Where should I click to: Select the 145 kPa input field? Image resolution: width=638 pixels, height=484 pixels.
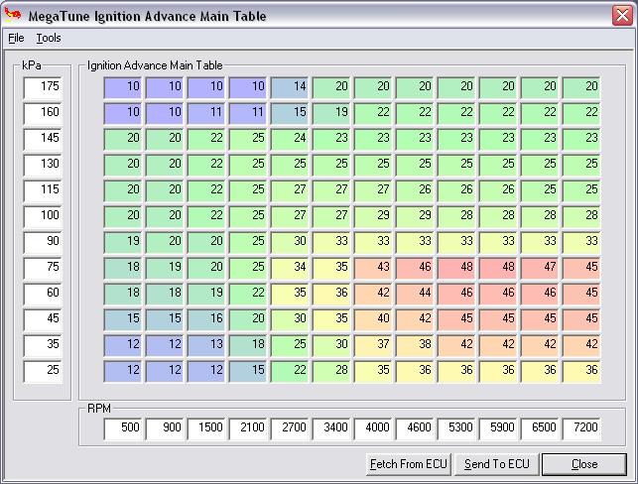coord(43,139)
